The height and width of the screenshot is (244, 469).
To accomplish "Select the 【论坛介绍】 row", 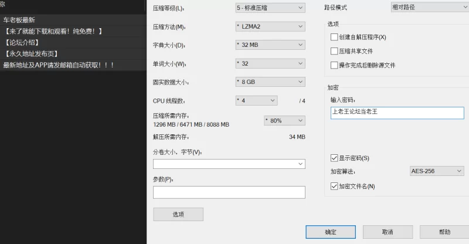I will point(73,42).
